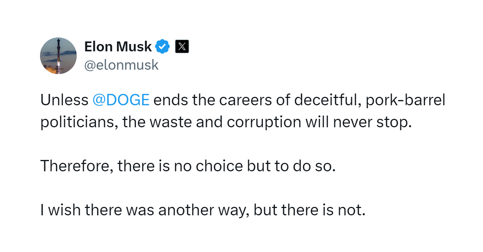Screen dimensions: 483x252
Task: Open the @elonmusk handle link
Action: pos(121,65)
